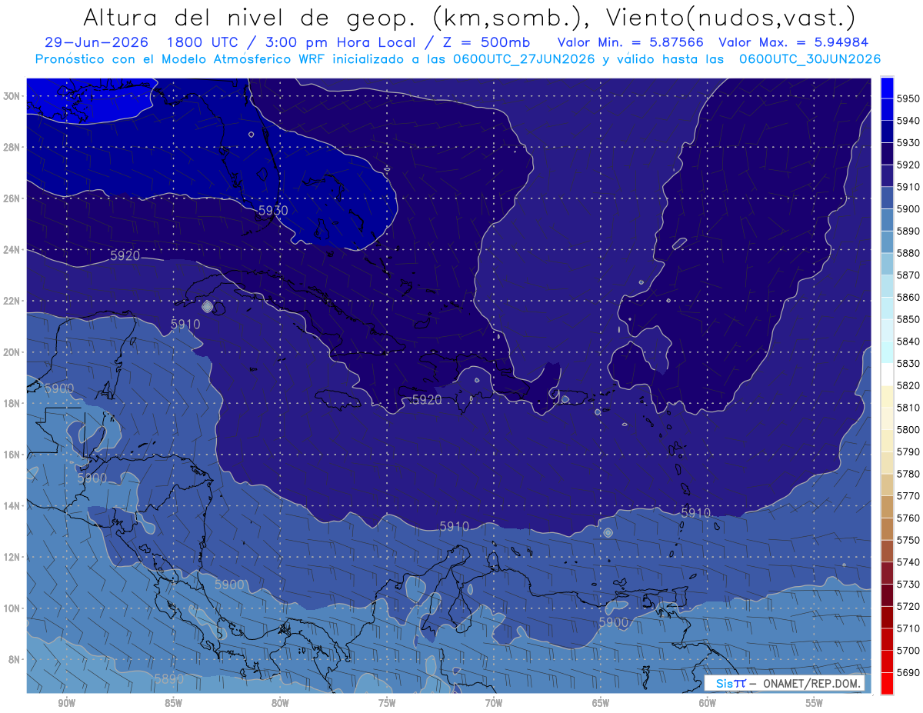Click the 26N latitude axis label
923x713 pixels.
(11, 198)
